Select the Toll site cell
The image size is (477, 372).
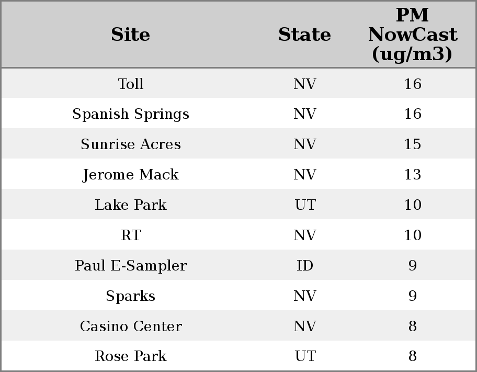131,84
